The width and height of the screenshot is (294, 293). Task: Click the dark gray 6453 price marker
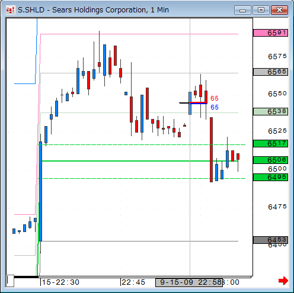tap(270, 240)
